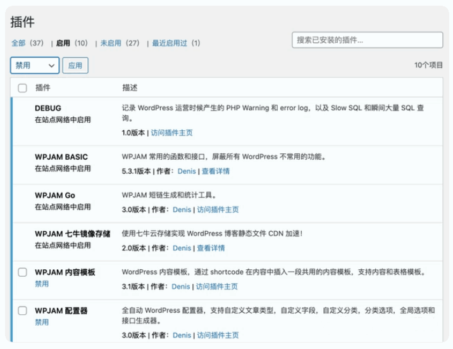Viewport: 453px width, 349px height.
Task: Click 在站点网络中启用 under WPJAM Go
Action: pos(63,207)
